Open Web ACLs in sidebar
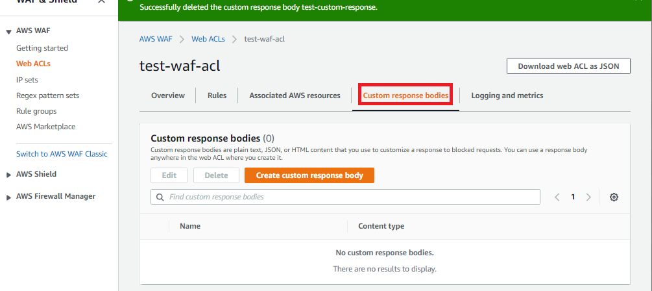Image resolution: width=652 pixels, height=291 pixels. pyautogui.click(x=33, y=64)
